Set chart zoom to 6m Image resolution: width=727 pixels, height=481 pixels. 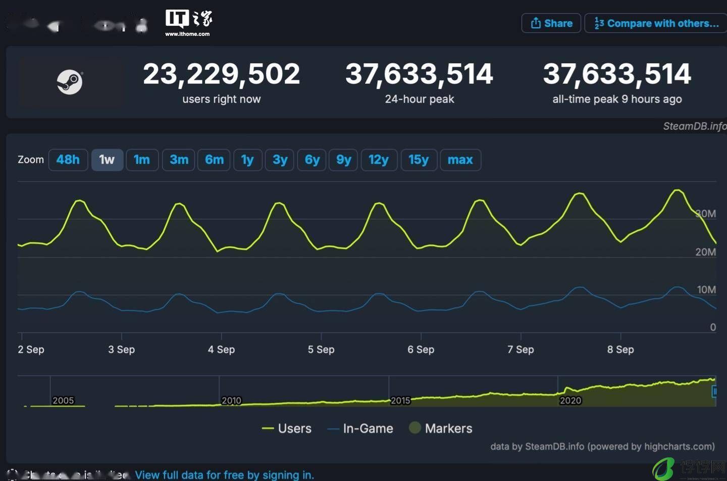(214, 160)
